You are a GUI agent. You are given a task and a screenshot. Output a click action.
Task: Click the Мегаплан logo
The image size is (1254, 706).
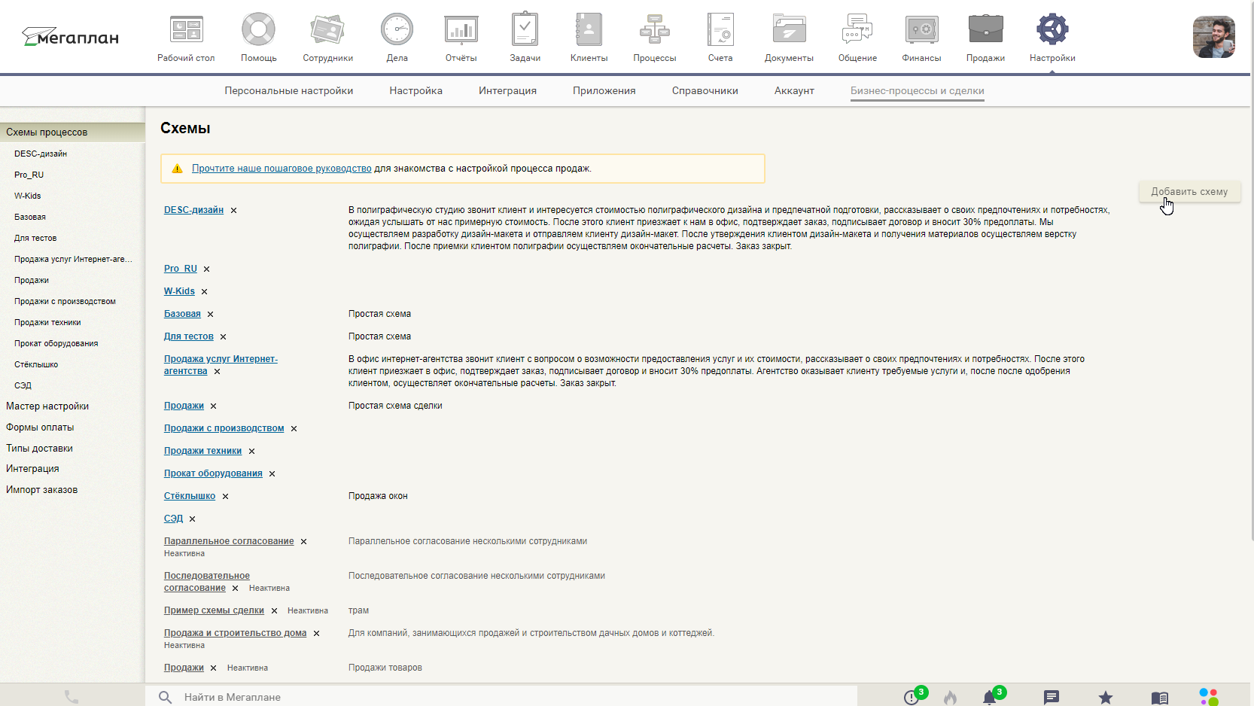[x=70, y=37]
